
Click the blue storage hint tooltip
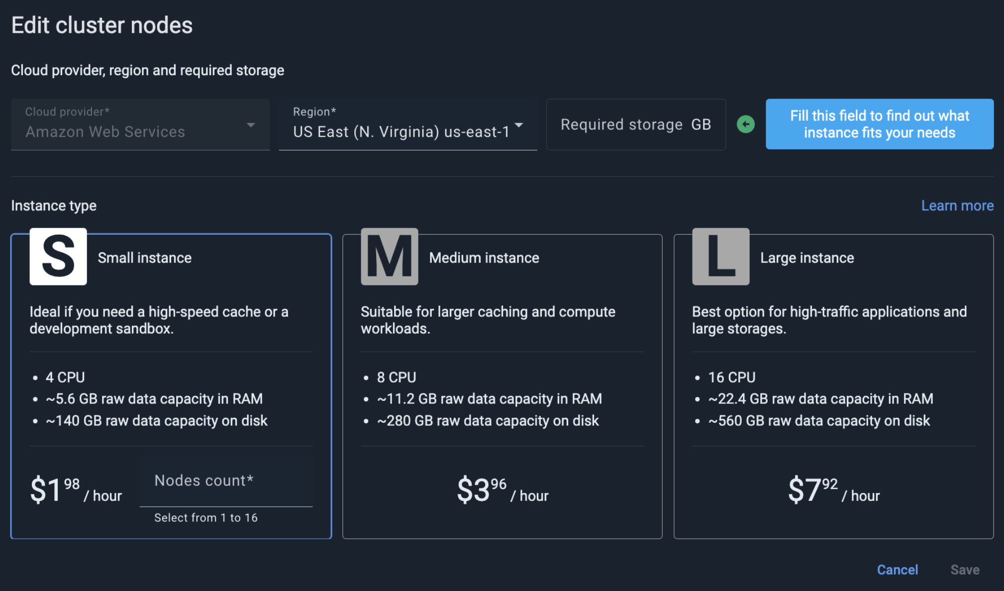click(x=880, y=124)
